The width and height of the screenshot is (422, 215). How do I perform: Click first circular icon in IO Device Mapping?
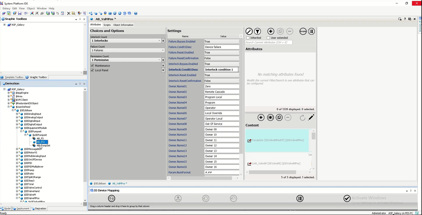pyautogui.click(x=112, y=198)
